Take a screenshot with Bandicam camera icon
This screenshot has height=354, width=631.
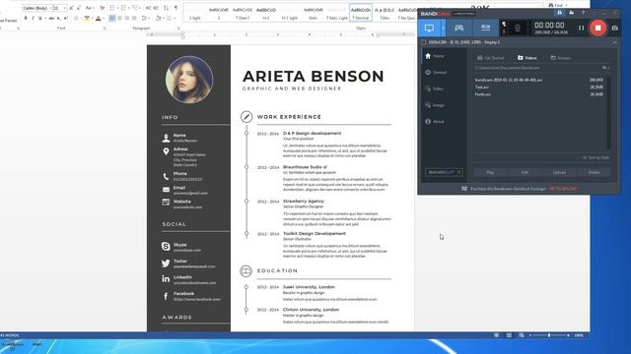615,29
